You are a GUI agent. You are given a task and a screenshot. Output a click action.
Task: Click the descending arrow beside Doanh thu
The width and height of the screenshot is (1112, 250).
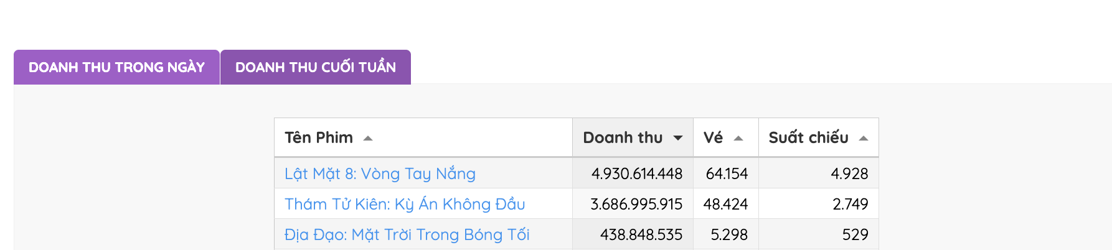click(678, 138)
